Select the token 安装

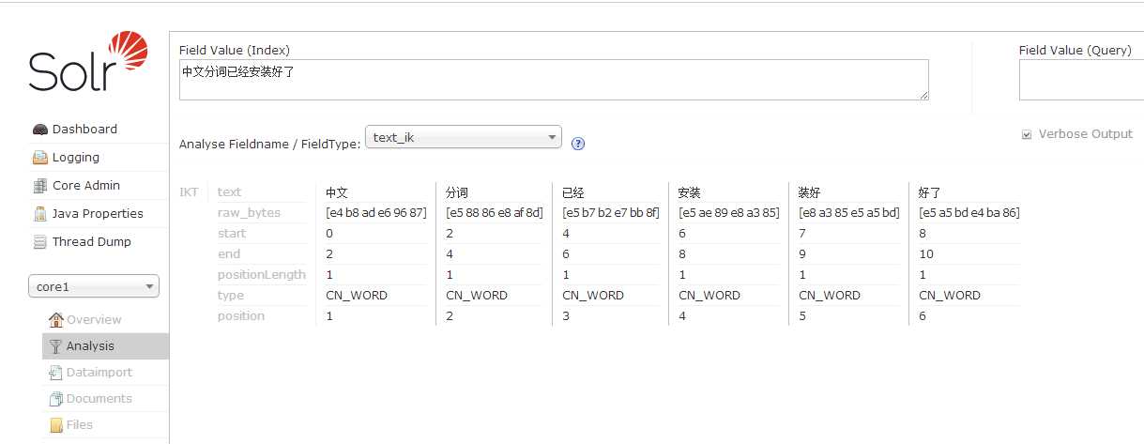690,192
